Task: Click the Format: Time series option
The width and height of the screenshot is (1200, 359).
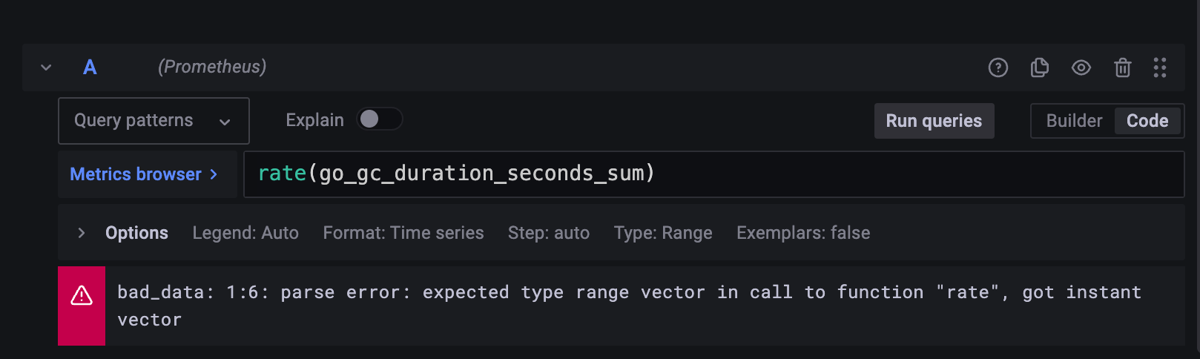Action: coord(403,233)
